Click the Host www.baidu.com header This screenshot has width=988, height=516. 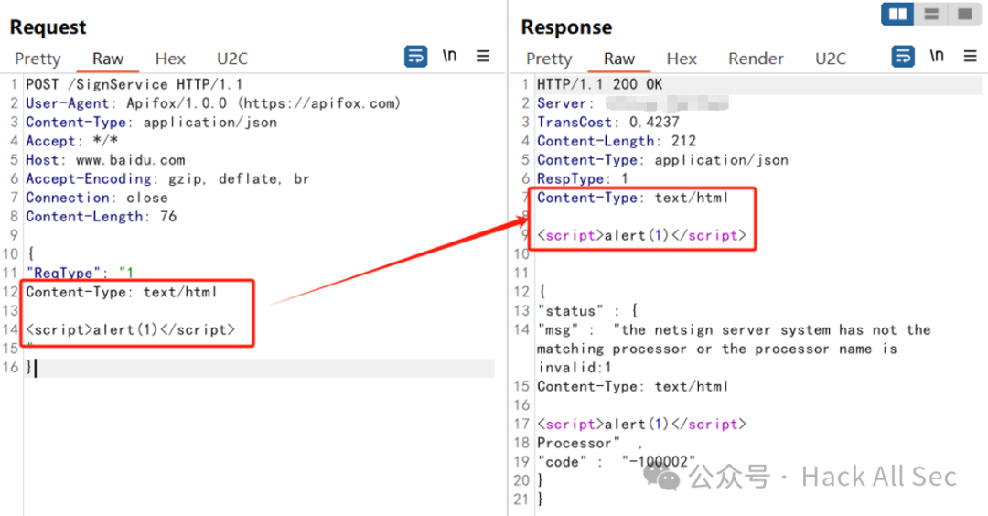pos(105,159)
